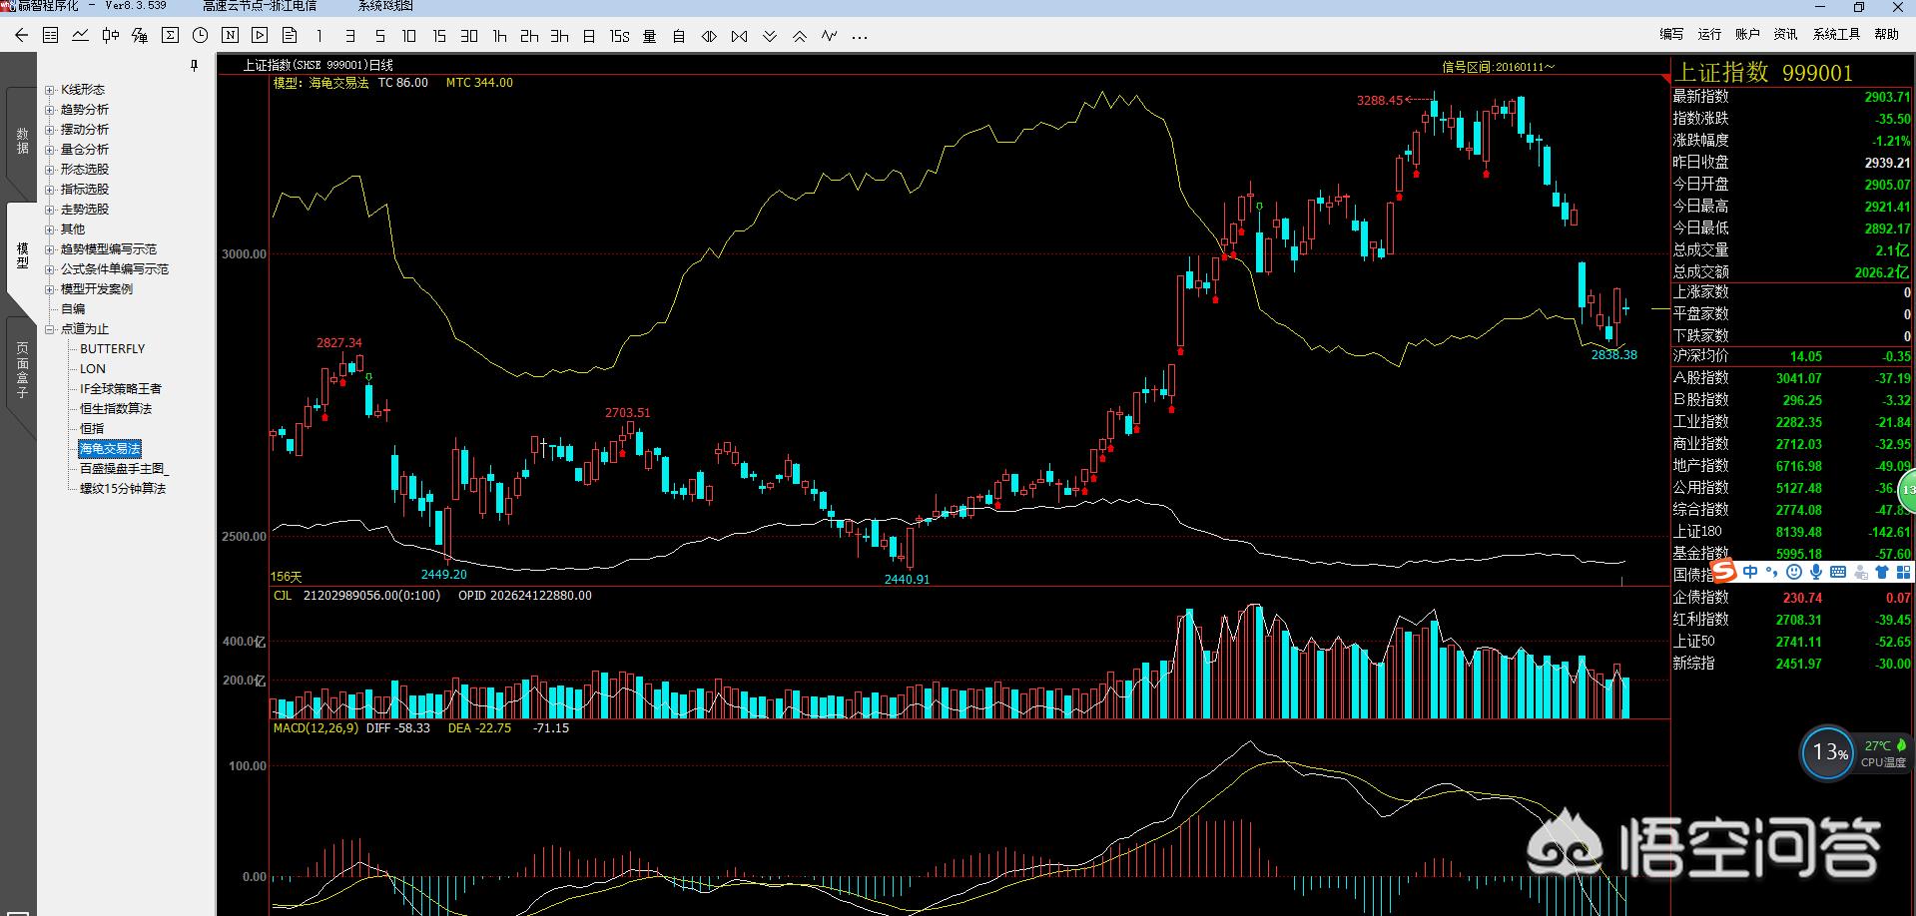Click the horizontal compress arrows icon
The image size is (1916, 916).
[739, 36]
